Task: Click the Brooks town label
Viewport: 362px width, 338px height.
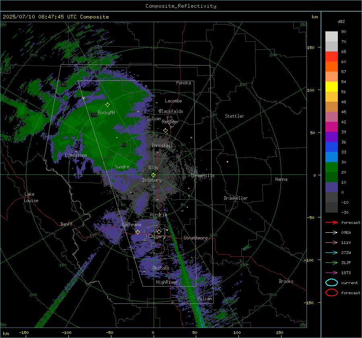Action: tap(286, 281)
